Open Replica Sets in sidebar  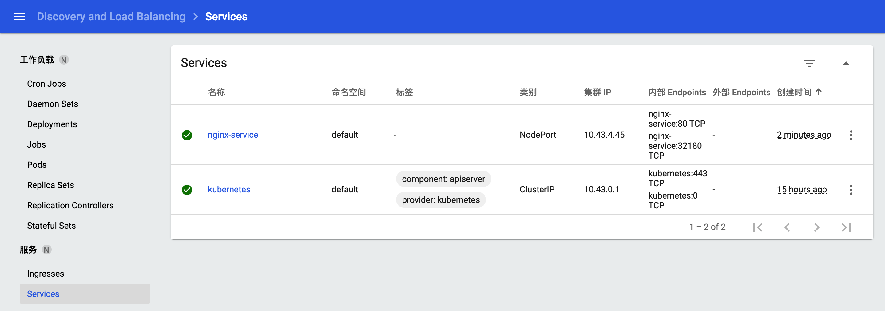click(x=50, y=185)
